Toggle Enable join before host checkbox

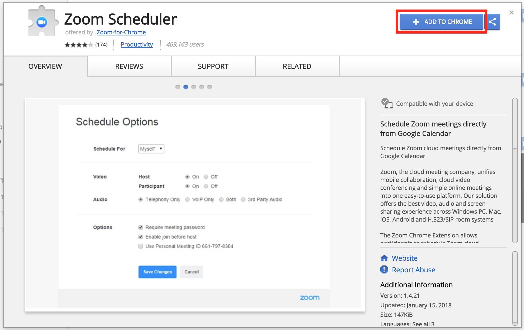pos(141,237)
